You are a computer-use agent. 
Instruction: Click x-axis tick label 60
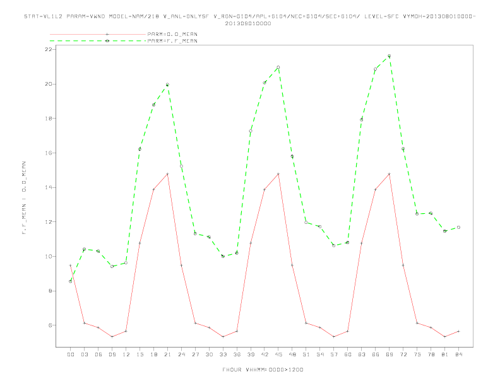click(x=348, y=354)
